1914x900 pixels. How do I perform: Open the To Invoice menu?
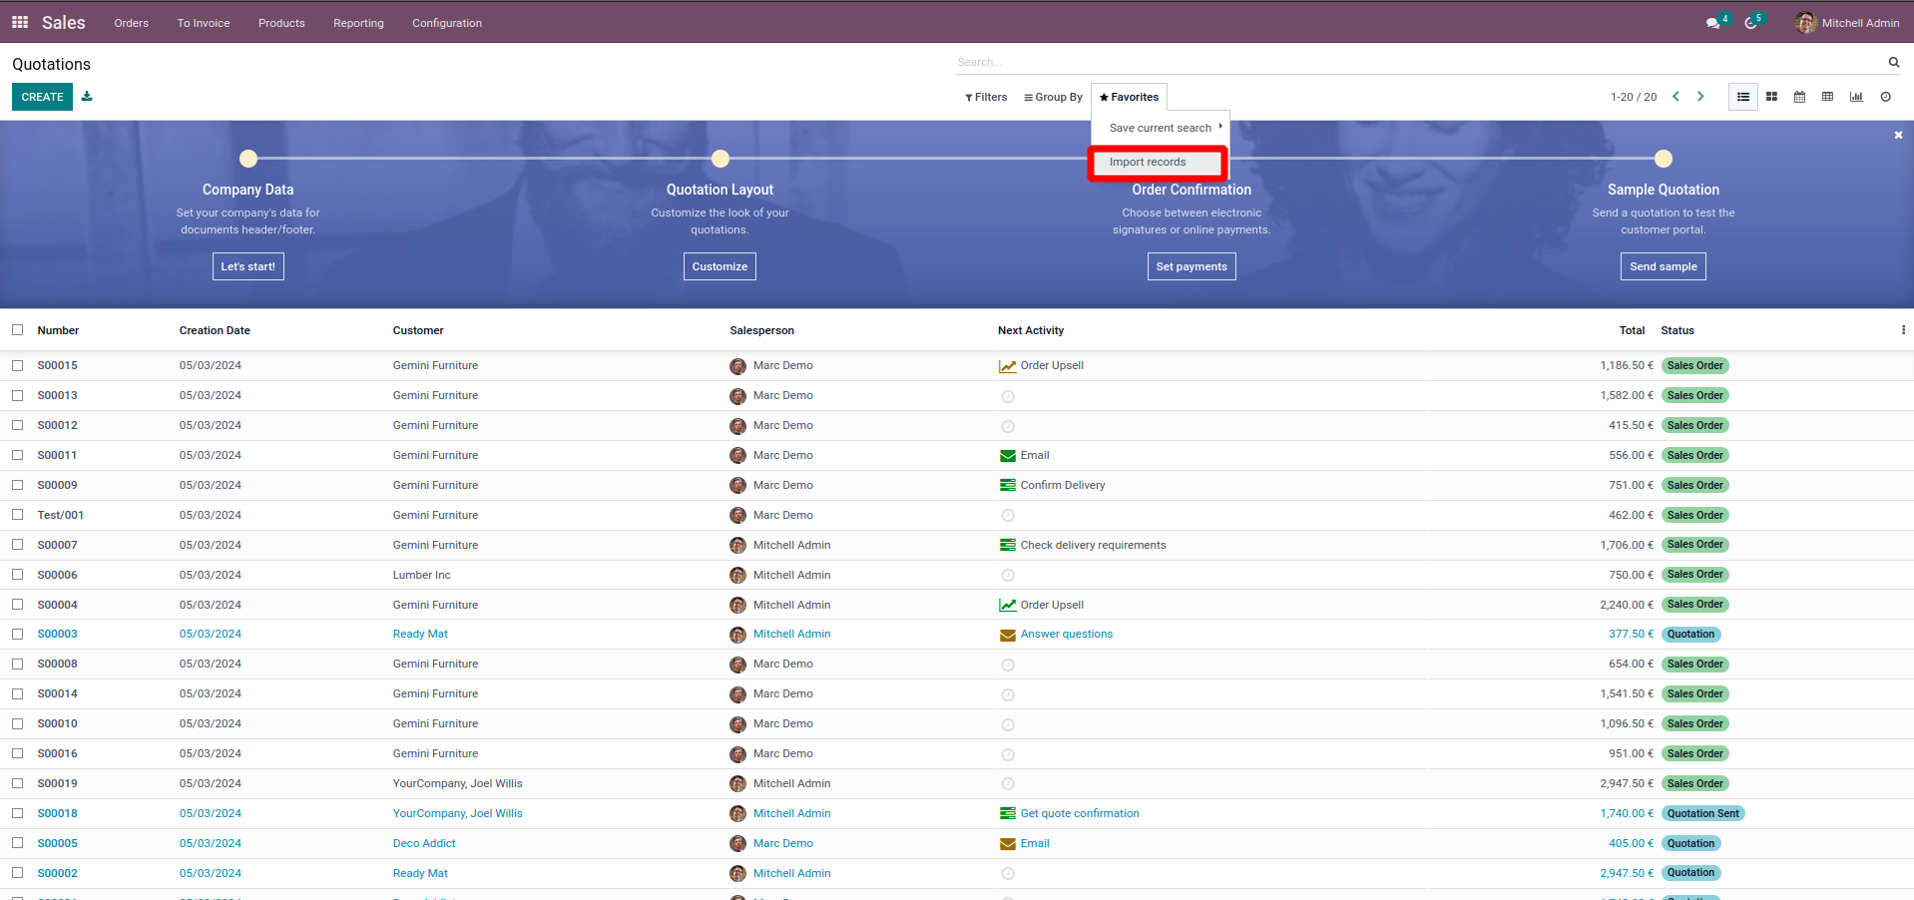point(204,23)
